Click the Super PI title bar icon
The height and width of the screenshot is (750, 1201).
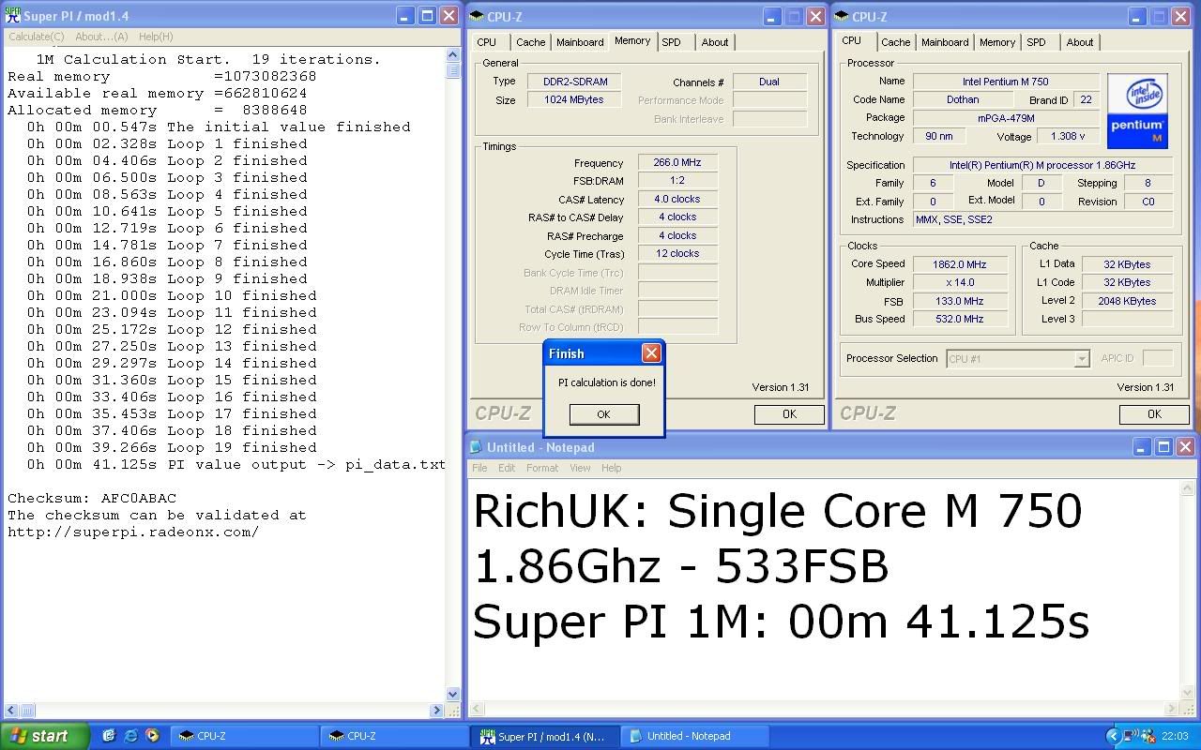click(12, 15)
